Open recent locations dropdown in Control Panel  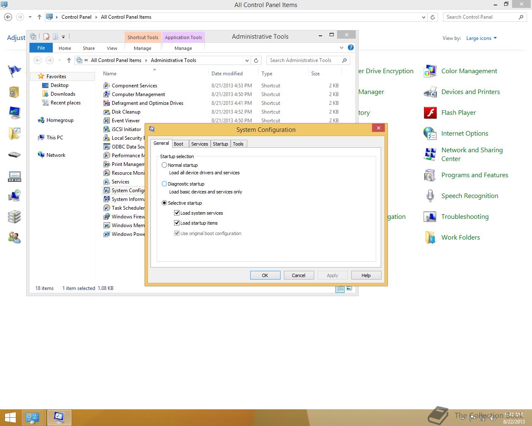[30, 17]
